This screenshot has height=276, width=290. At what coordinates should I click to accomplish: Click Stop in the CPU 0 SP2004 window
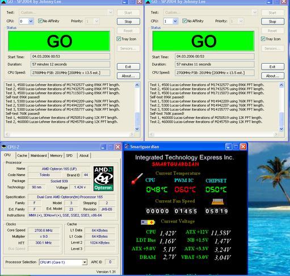tap(128, 22)
